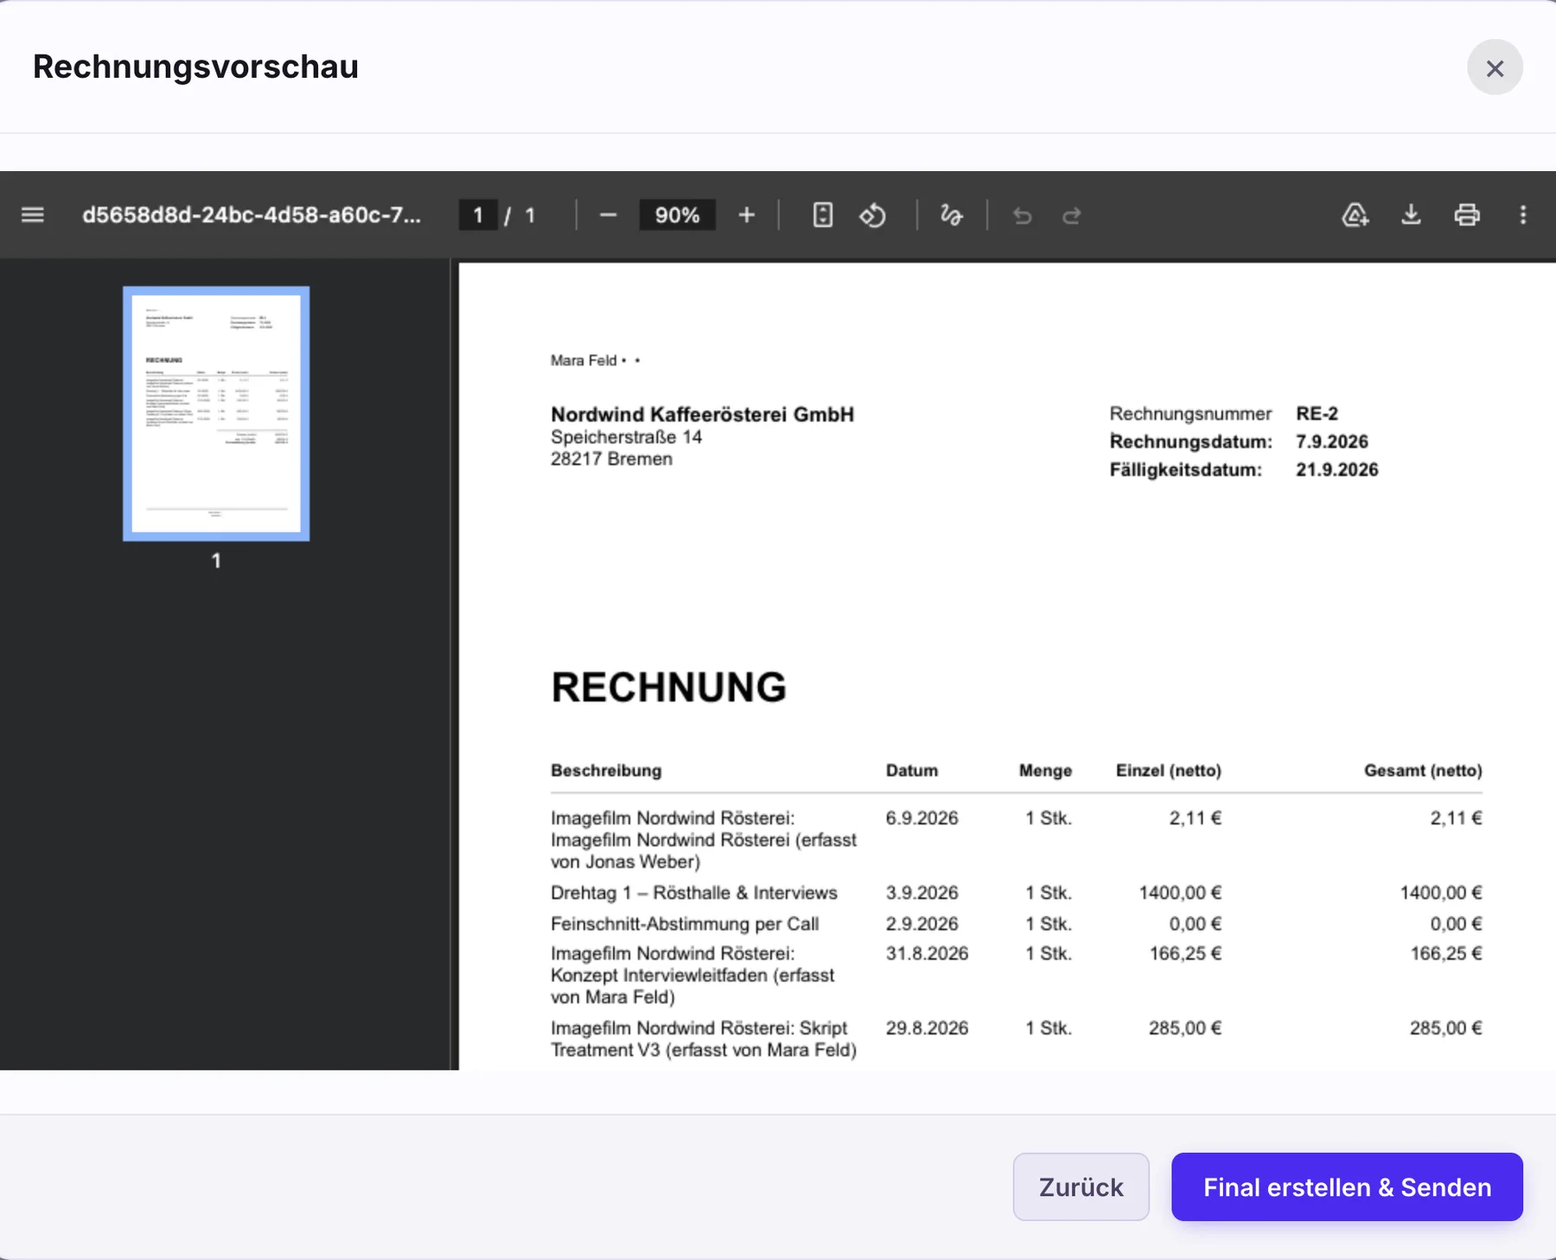
Task: Click the 90% zoom level field
Action: tap(677, 215)
